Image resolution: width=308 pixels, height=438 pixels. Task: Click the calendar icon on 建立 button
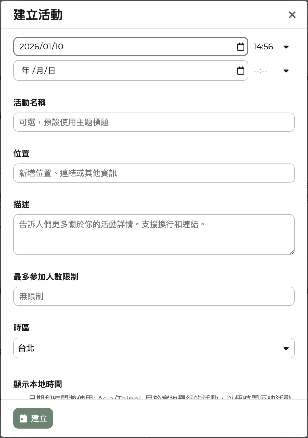pyautogui.click(x=23, y=418)
